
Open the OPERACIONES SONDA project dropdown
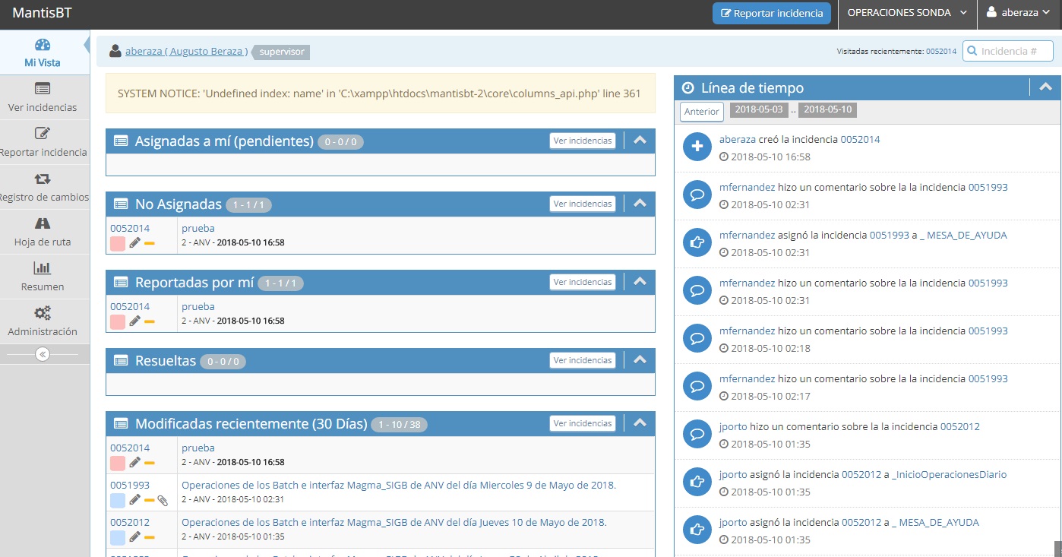(x=907, y=13)
